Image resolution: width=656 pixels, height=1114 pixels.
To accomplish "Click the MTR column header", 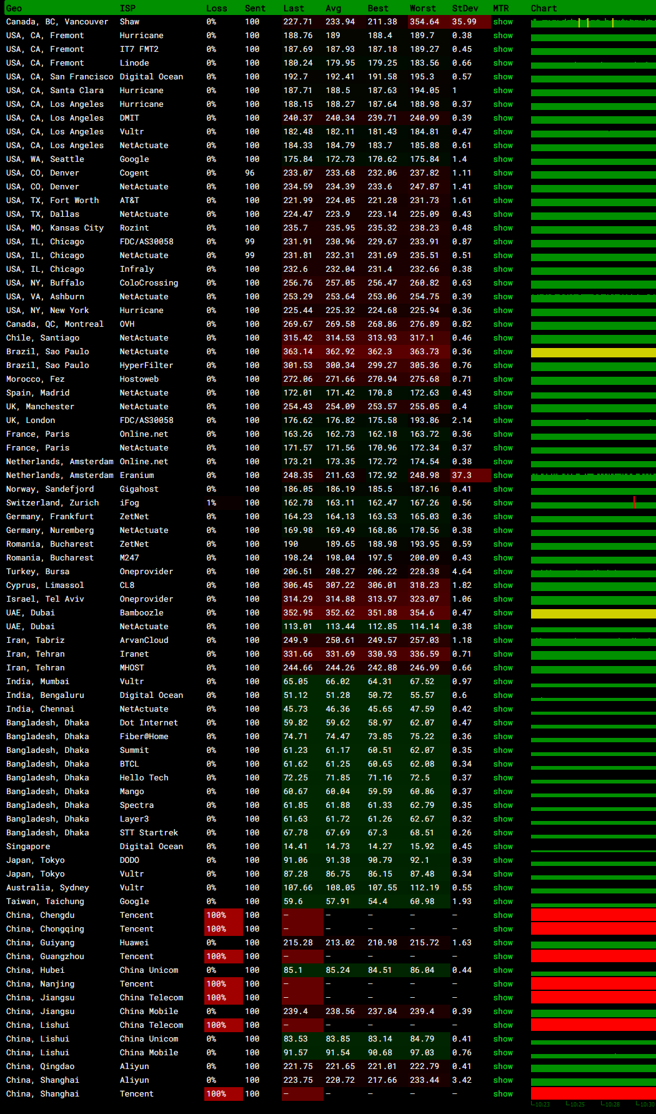I will pyautogui.click(x=500, y=8).
